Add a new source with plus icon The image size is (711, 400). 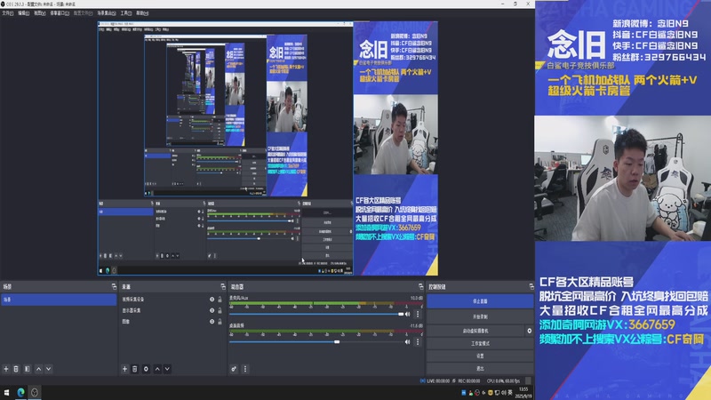(124, 369)
